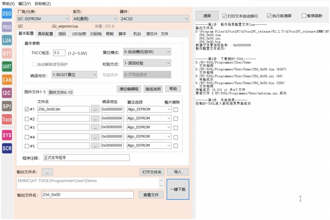Open the 固件文件6-10 tab
Viewport: 330px width, 220px height.
[61, 92]
